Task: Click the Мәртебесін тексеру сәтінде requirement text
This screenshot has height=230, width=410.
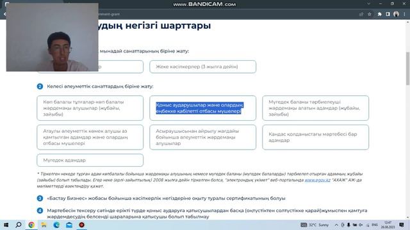Action: click(x=207, y=213)
